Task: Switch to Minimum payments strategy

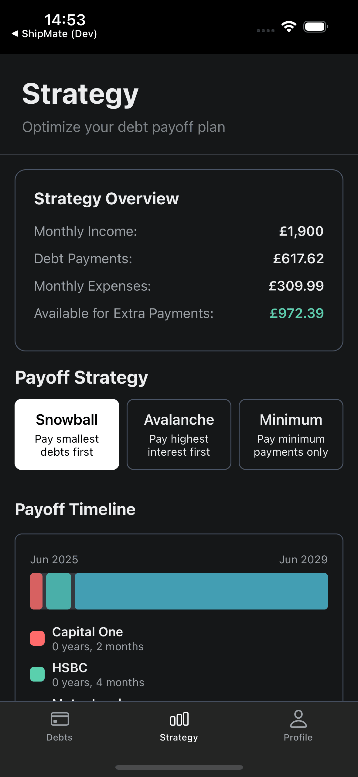Action: (291, 434)
